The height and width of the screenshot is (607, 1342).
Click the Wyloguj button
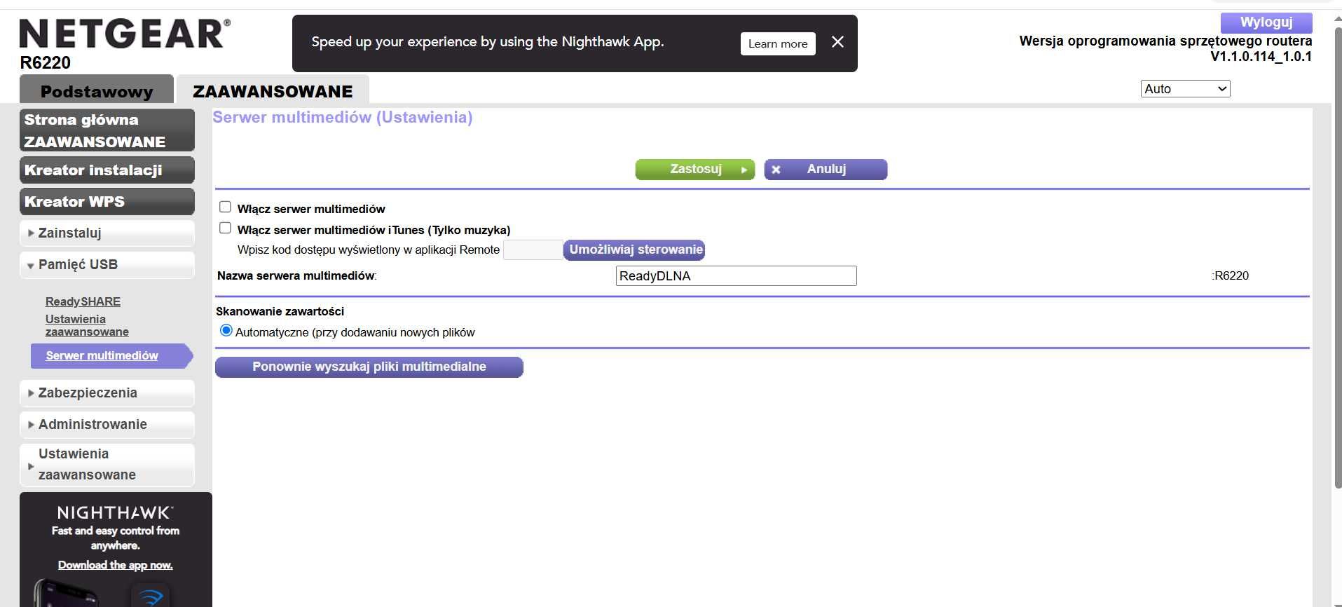tap(1266, 22)
